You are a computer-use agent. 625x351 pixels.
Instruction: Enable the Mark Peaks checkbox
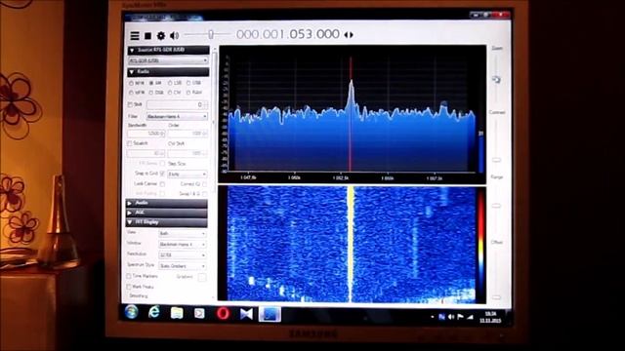pyautogui.click(x=129, y=287)
